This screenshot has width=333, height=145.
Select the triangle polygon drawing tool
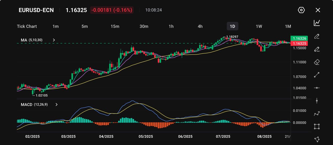coord(317,139)
